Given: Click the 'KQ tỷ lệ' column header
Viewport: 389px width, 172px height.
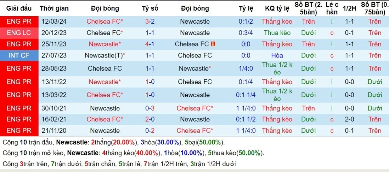Looking at the screenshot, I should (x=277, y=8).
